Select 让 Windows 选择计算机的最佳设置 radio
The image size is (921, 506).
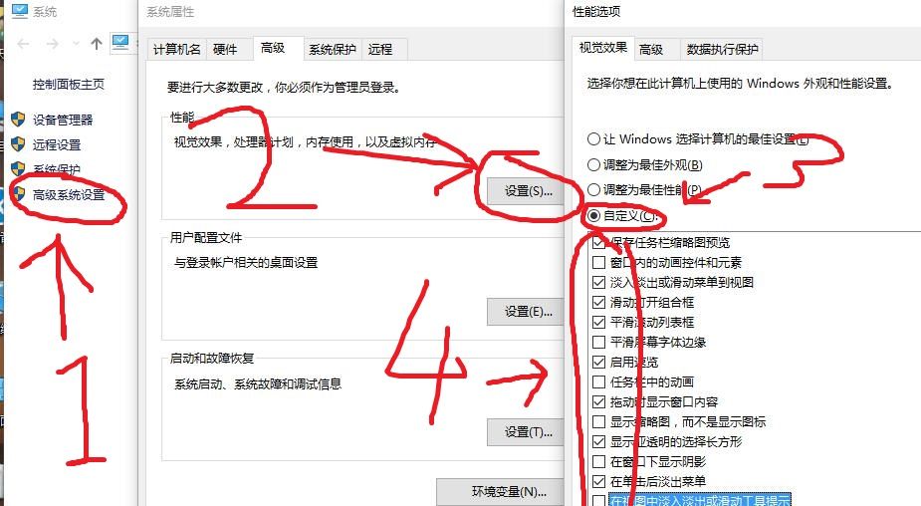593,139
